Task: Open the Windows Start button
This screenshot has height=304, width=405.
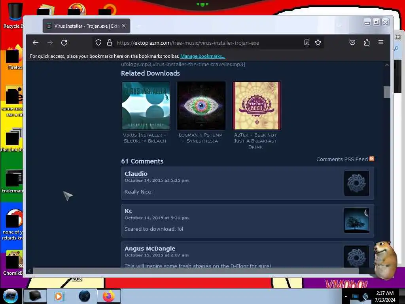Action: (x=10, y=296)
